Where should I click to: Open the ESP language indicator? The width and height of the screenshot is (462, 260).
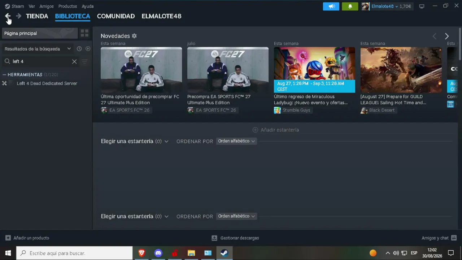pos(414,253)
